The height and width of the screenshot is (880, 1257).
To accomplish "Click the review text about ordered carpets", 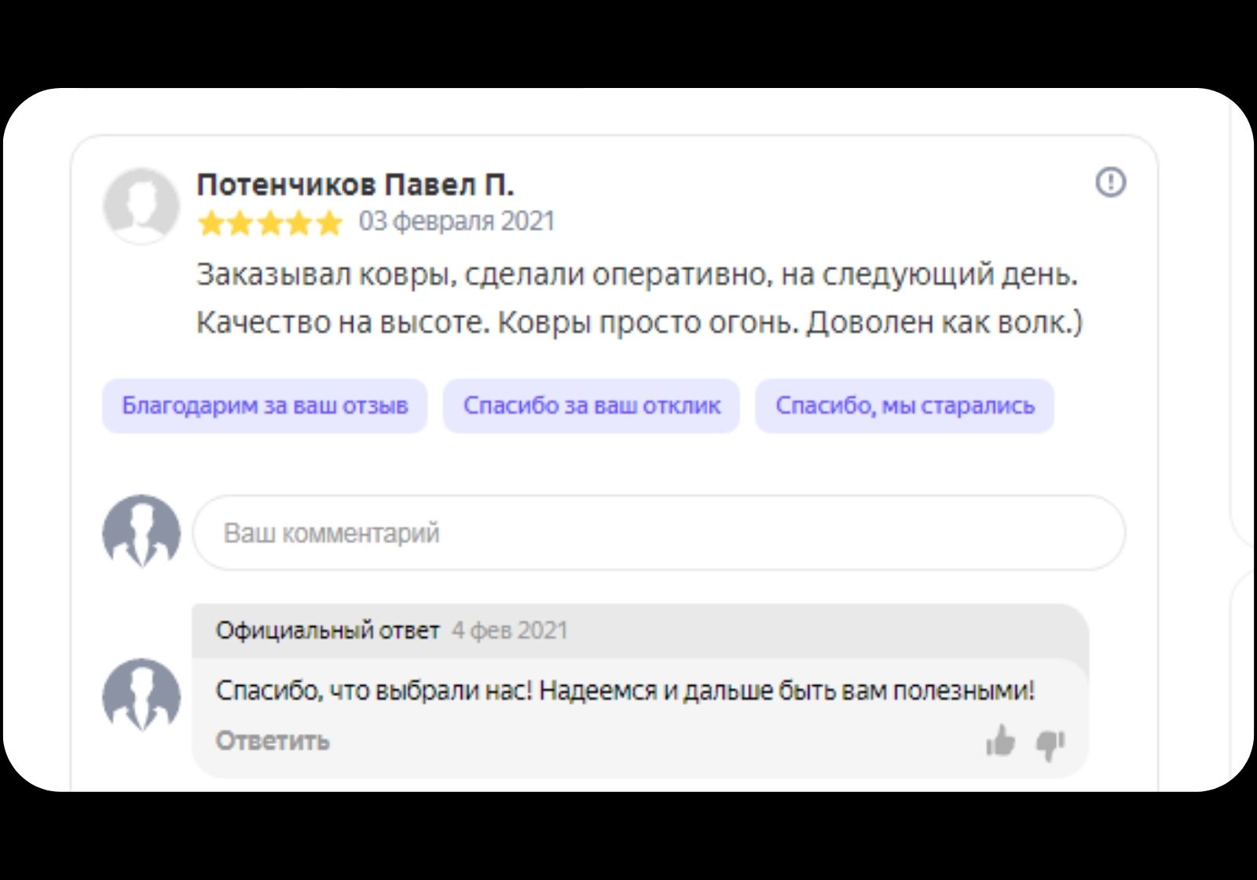I will pos(637,298).
